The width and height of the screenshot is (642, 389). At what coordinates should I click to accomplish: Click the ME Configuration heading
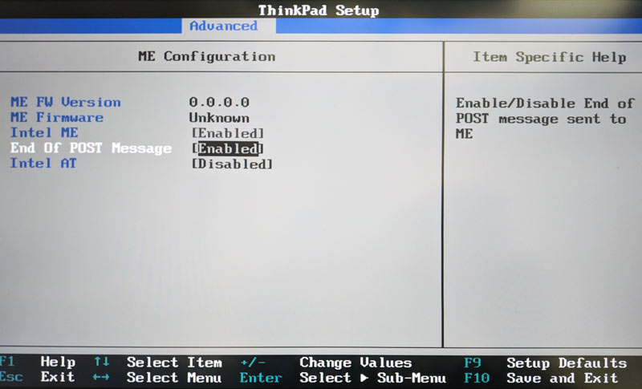[x=207, y=56]
